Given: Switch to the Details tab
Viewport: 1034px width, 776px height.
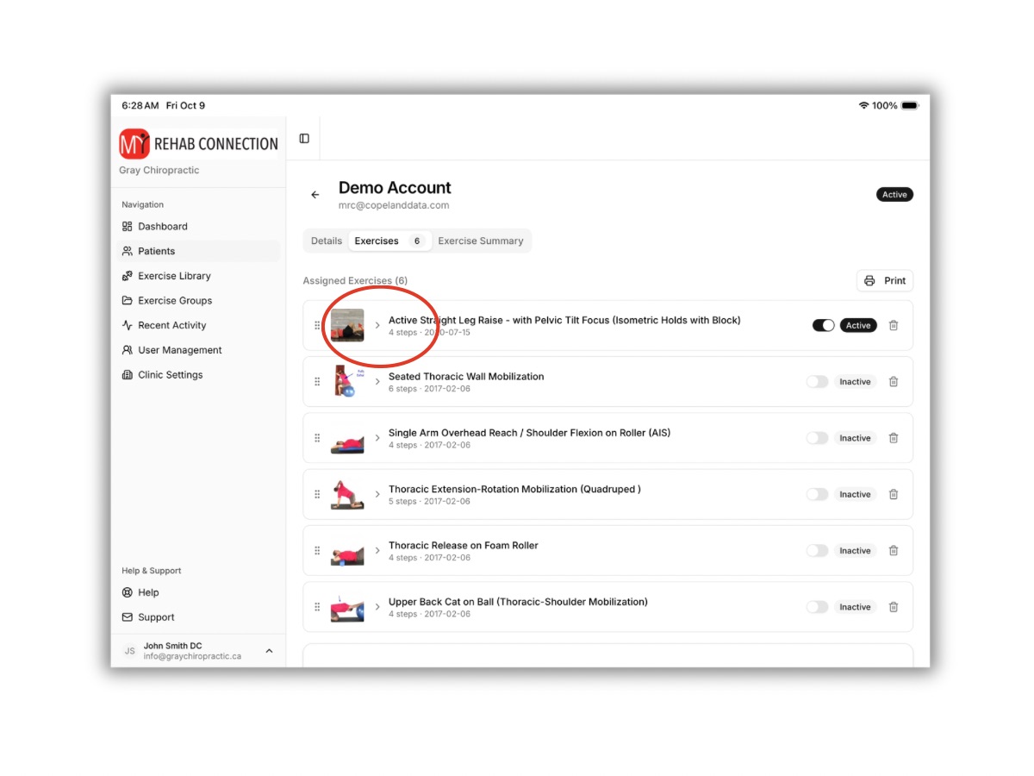Looking at the screenshot, I should pos(327,241).
